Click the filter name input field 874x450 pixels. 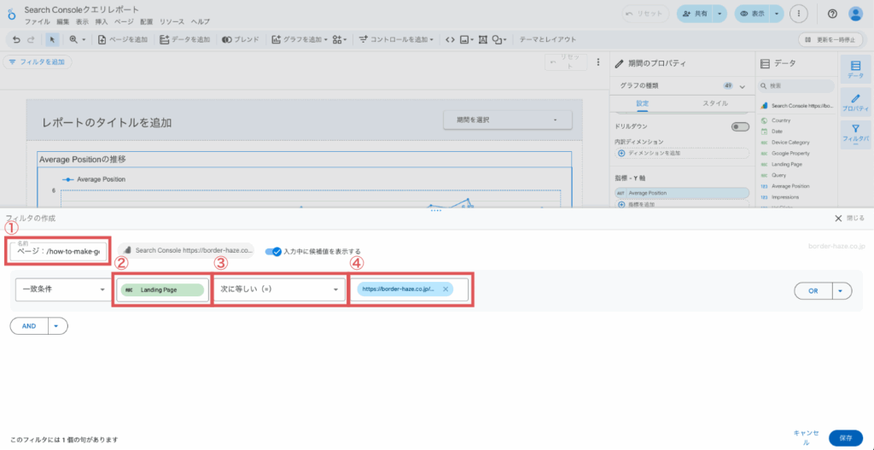(x=59, y=252)
